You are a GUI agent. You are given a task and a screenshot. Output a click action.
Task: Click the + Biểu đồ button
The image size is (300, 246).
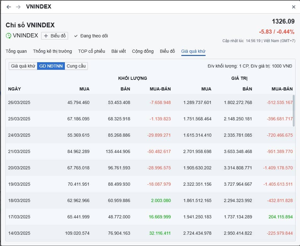click(54, 36)
